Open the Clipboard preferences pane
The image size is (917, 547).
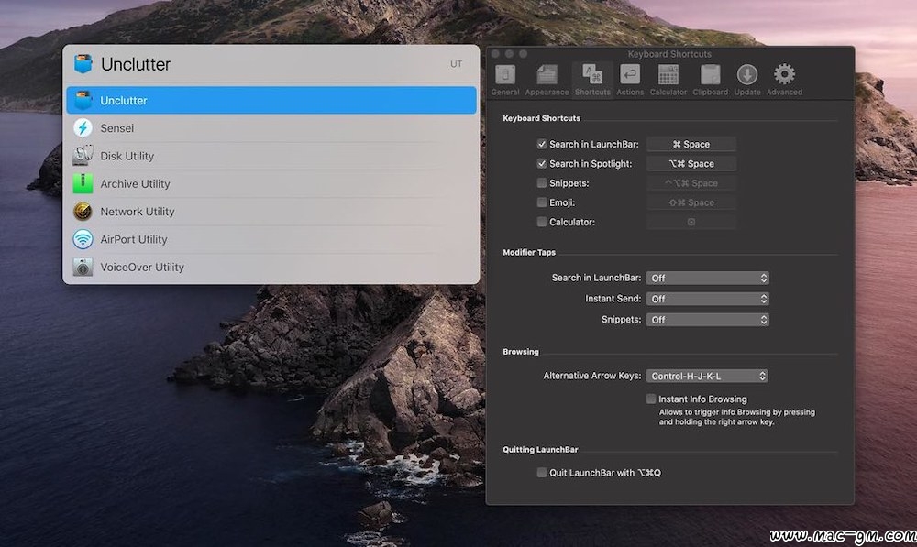(x=711, y=80)
